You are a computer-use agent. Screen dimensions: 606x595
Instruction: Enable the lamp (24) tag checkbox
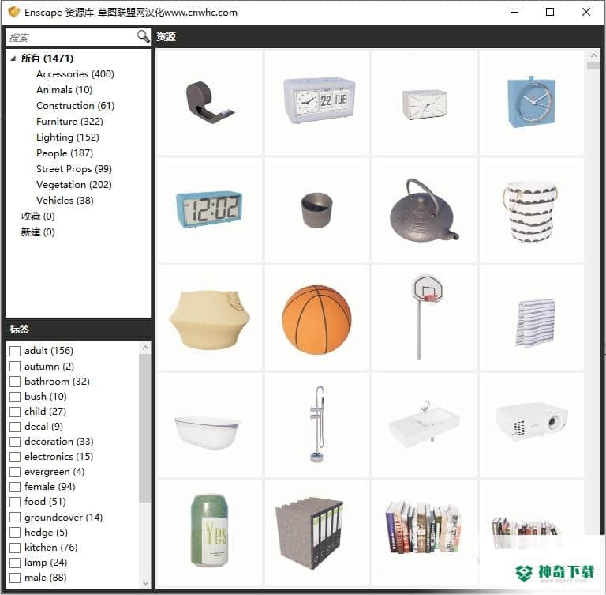point(15,563)
